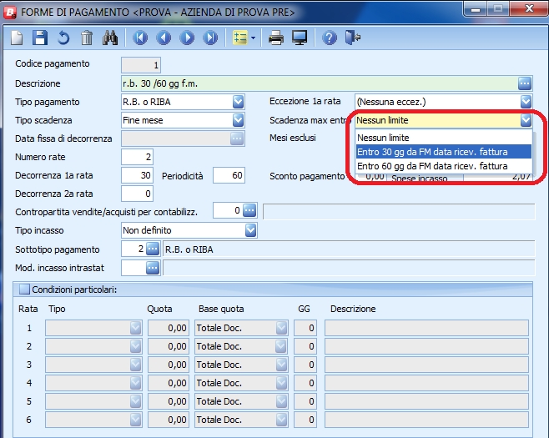Go to first record arrow
The height and width of the screenshot is (438, 549).
point(140,38)
